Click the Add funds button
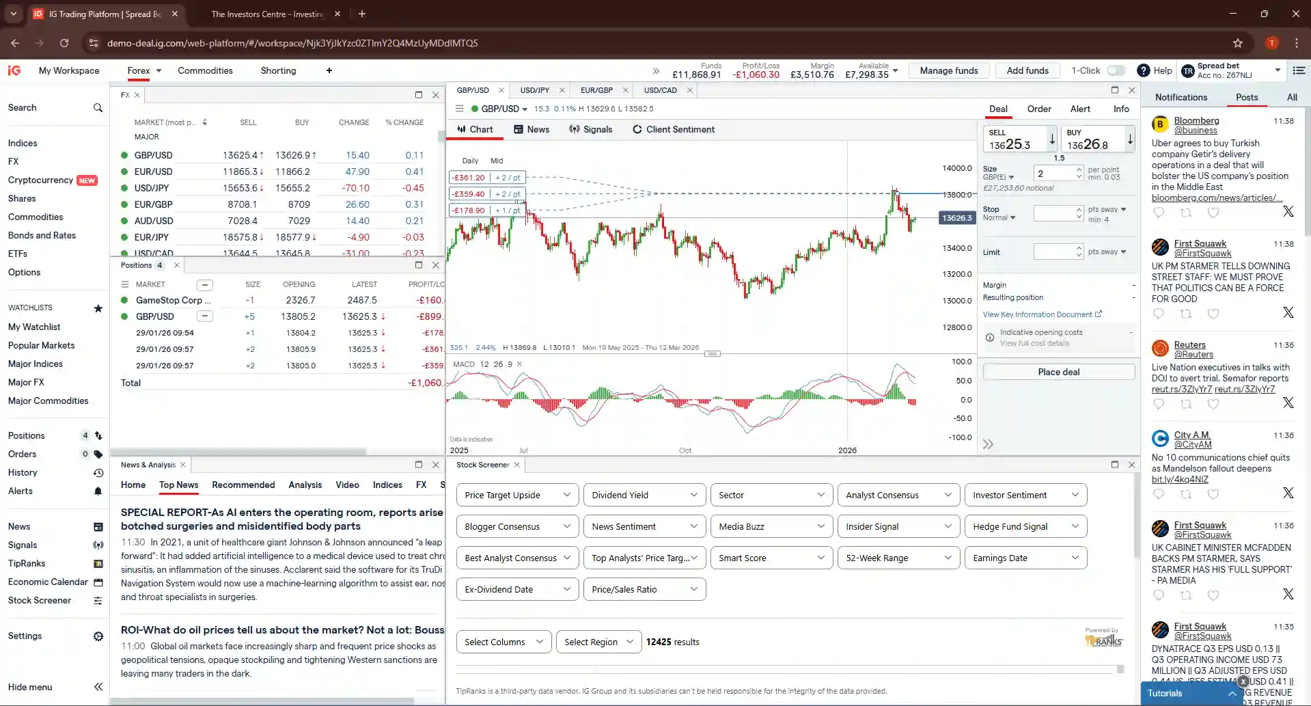The height and width of the screenshot is (706, 1311). pos(1026,70)
